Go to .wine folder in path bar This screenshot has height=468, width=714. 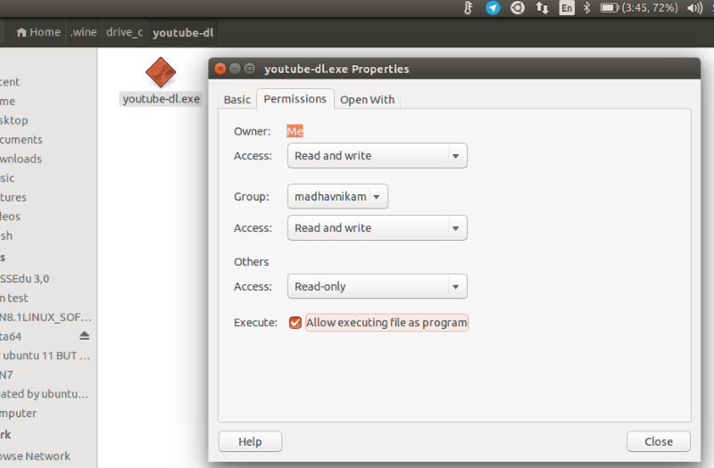click(83, 32)
